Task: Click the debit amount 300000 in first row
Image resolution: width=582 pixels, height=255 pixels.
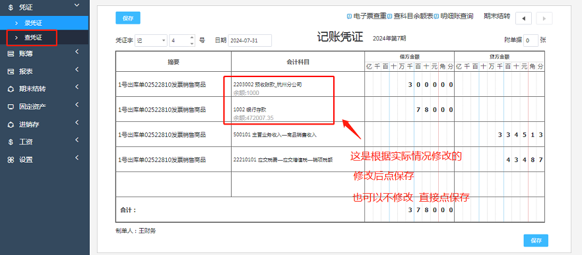Action: (430, 85)
